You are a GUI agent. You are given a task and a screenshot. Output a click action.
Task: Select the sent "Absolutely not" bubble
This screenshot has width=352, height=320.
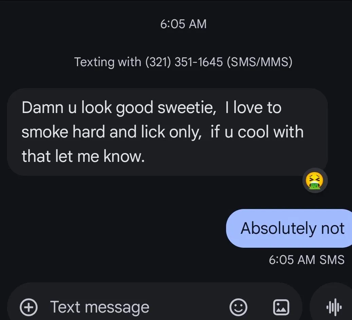(292, 228)
